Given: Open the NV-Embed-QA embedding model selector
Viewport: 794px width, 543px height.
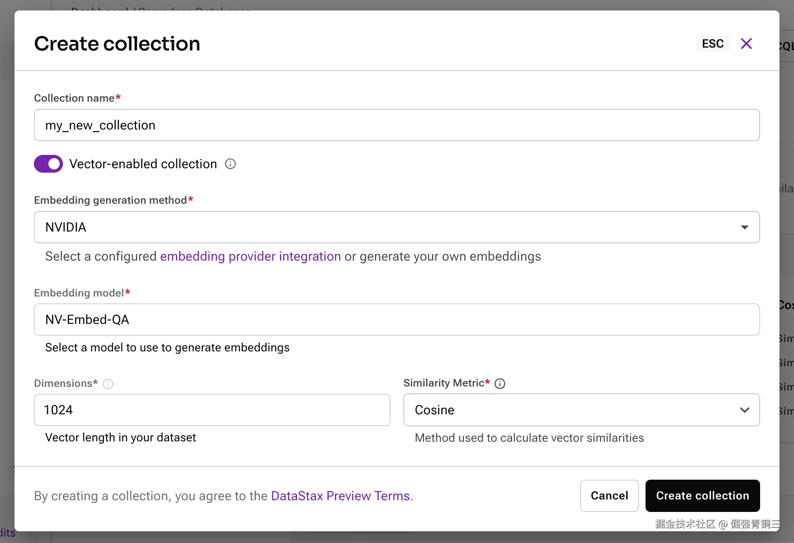Looking at the screenshot, I should click(397, 320).
